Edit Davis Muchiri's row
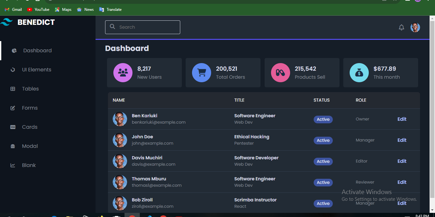This screenshot has height=217, width=435. pyautogui.click(x=402, y=161)
